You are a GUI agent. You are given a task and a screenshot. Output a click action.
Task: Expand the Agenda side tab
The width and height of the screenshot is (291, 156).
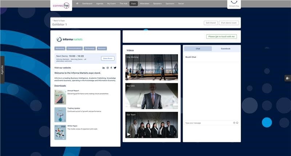[2, 70]
